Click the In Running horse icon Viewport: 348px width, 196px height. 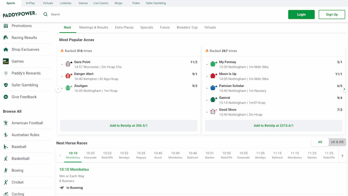coord(62,188)
